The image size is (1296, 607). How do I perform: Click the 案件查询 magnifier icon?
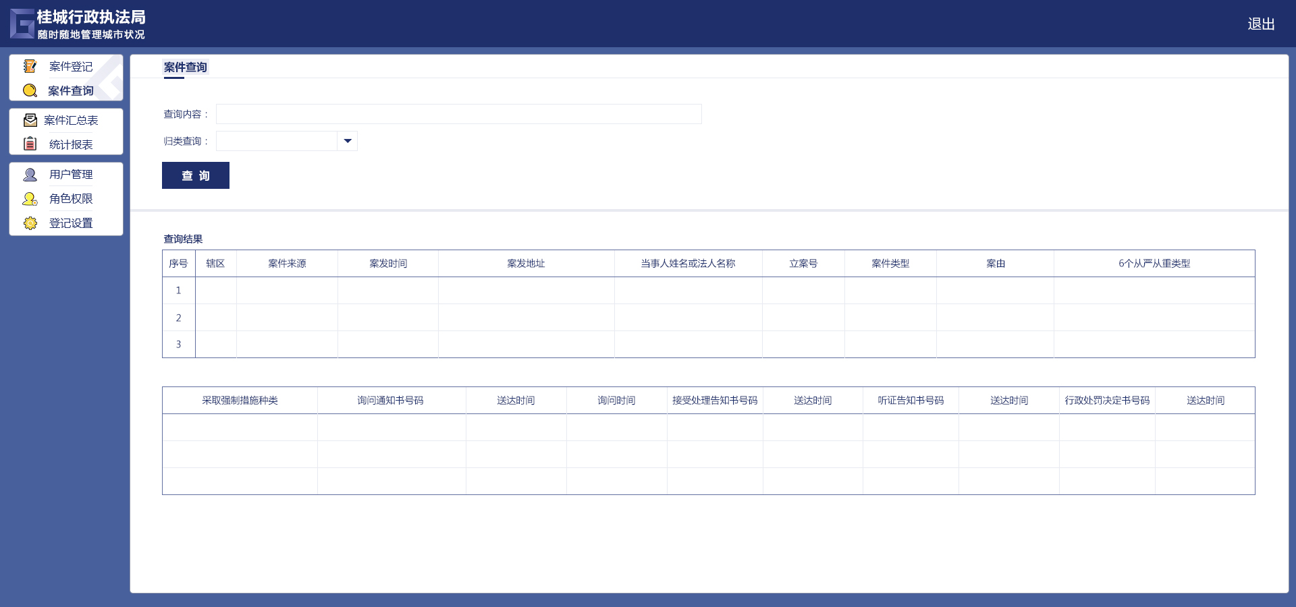30,90
